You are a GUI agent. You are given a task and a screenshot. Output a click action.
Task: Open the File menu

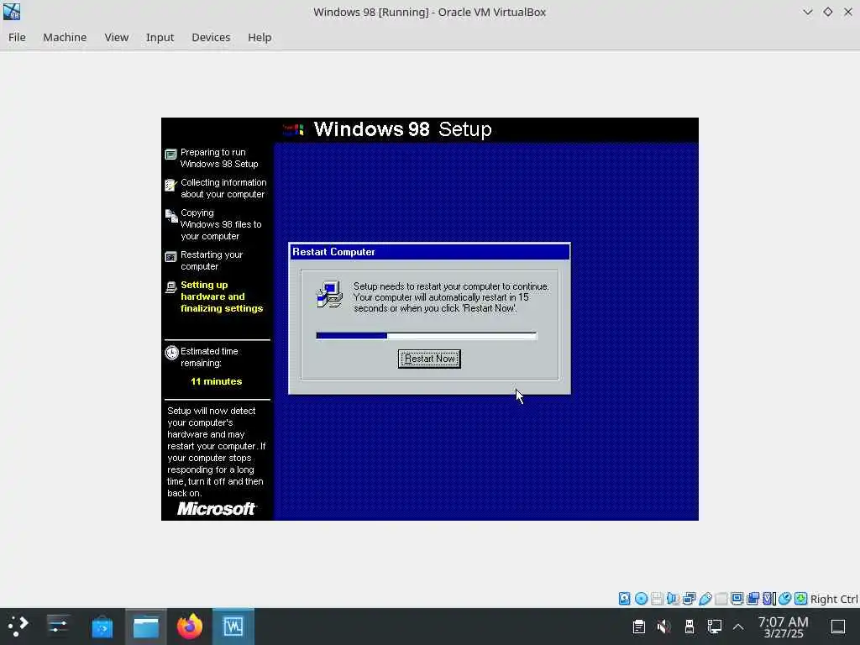pyautogui.click(x=17, y=37)
